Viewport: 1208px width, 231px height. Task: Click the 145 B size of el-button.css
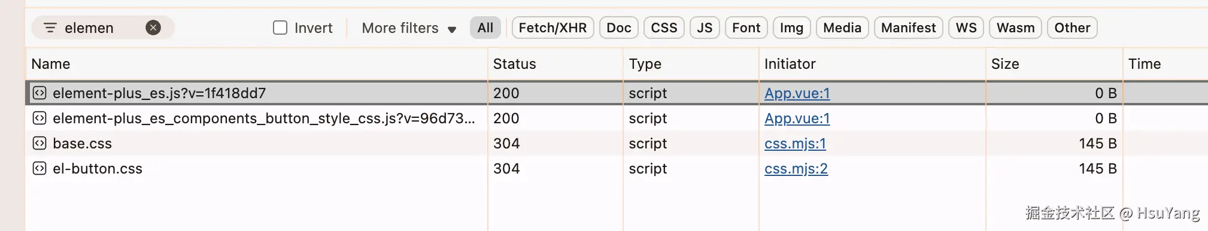tap(1098, 168)
